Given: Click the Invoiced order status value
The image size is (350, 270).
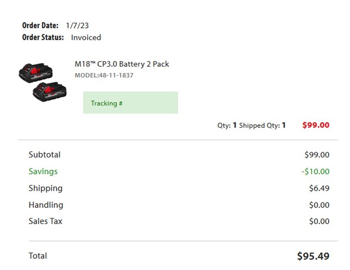Looking at the screenshot, I should pyautogui.click(x=86, y=38).
